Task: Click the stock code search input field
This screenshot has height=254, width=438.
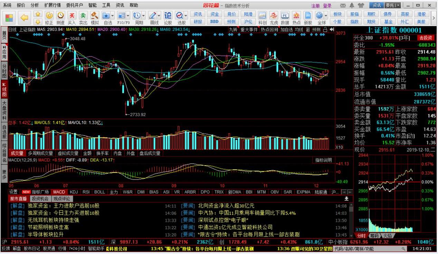Action: (367, 248)
